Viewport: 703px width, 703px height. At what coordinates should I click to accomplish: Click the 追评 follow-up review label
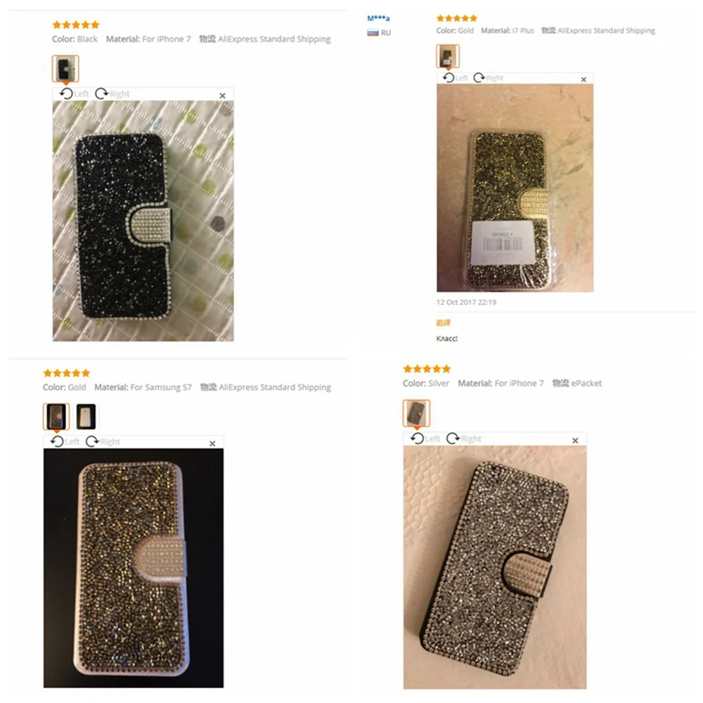[x=445, y=323]
